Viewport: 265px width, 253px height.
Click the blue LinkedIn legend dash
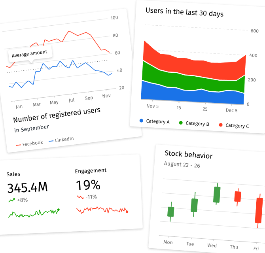coord(51,141)
